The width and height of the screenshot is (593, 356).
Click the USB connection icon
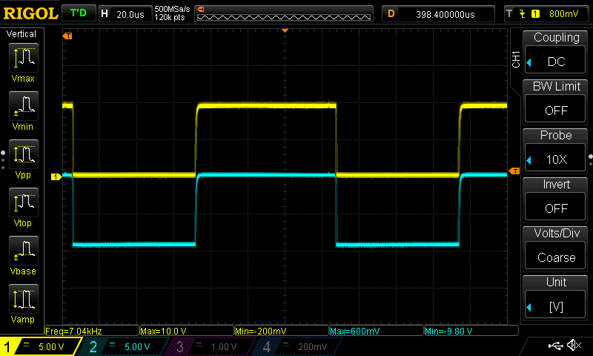click(x=555, y=345)
